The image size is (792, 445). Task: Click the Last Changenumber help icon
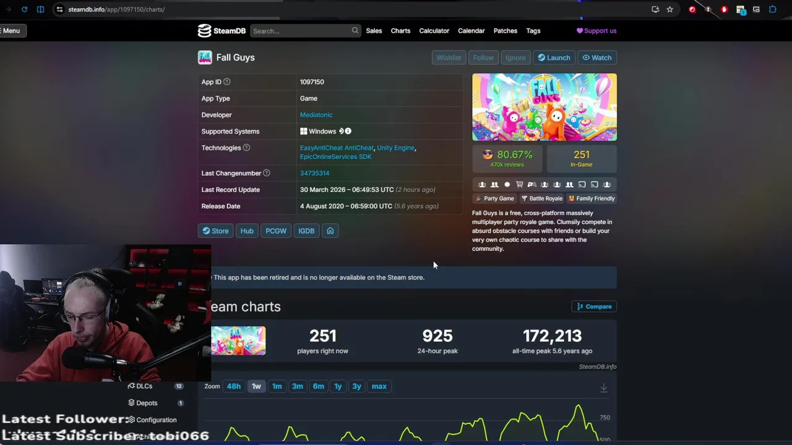(266, 173)
